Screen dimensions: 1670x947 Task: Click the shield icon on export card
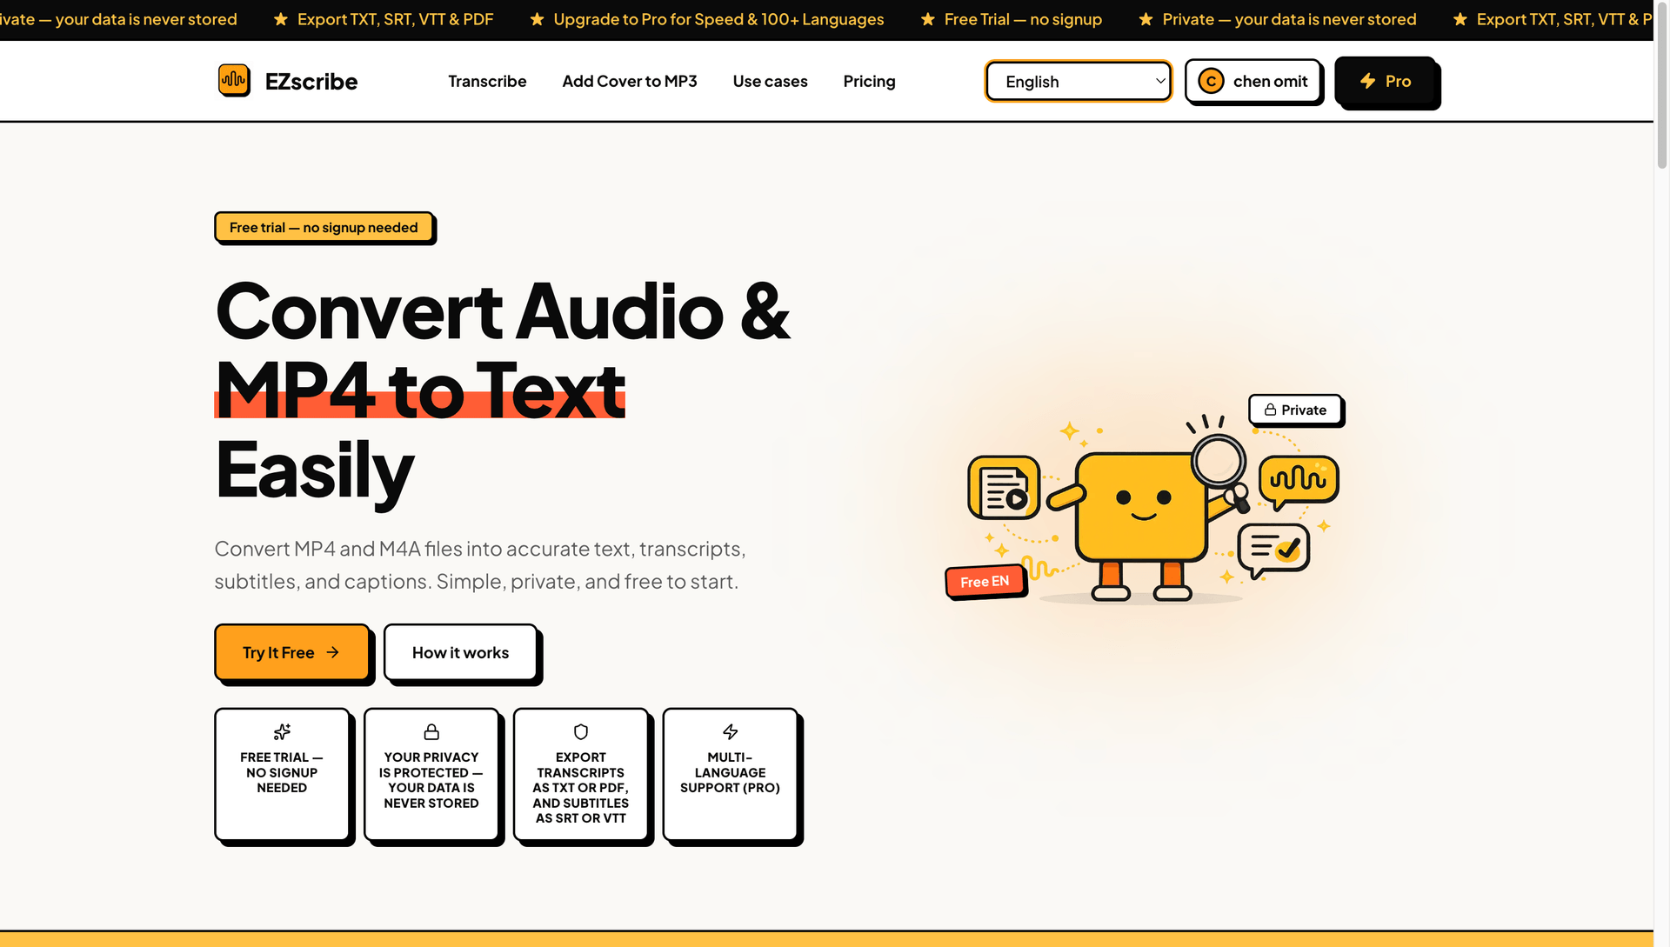tap(581, 732)
